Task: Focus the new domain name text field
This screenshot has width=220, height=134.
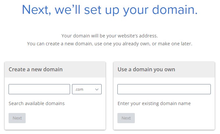Action: click(39, 89)
